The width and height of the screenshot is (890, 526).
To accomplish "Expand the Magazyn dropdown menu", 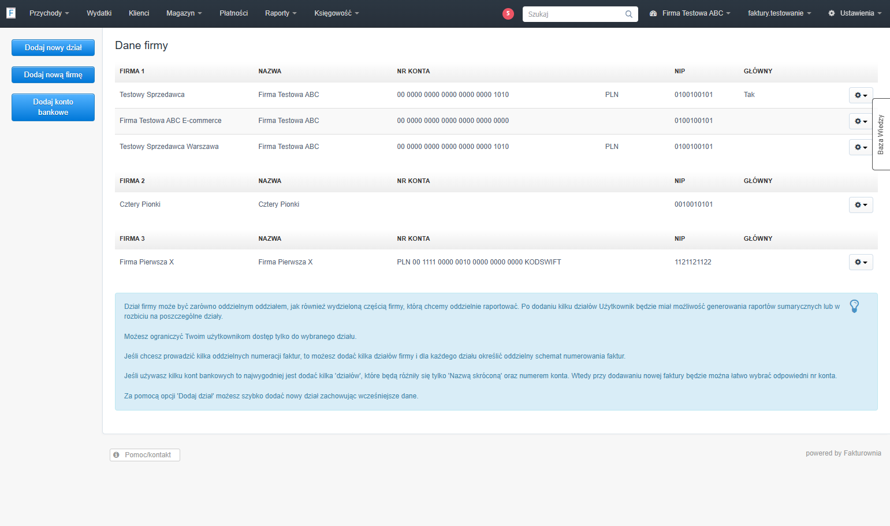I will pos(184,13).
